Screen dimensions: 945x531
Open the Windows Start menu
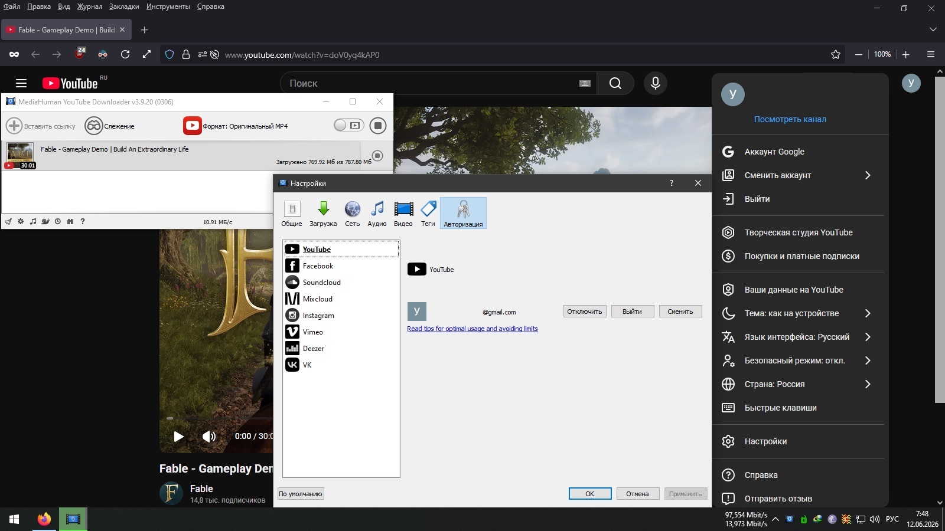pyautogui.click(x=14, y=519)
